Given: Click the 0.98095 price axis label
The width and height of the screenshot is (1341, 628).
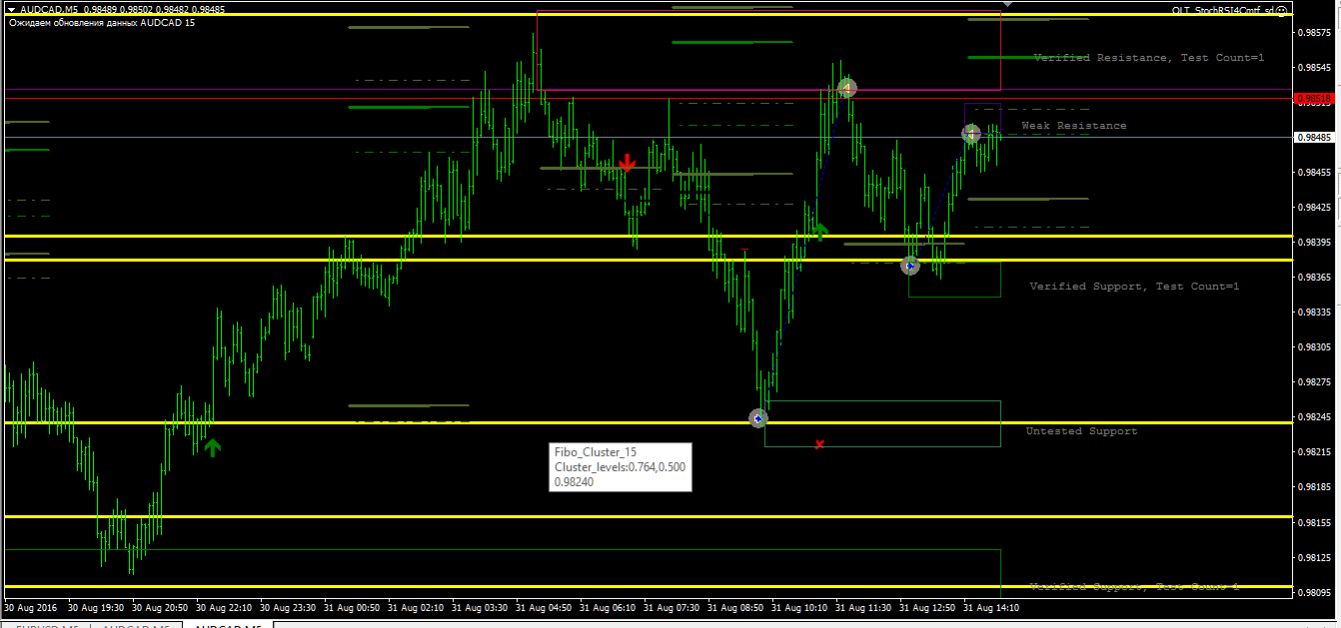Looking at the screenshot, I should click(1314, 592).
